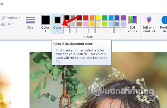Viewport: 167px width, 108px height.
Task: Select the indigo palette swatch
Action: pos(117,18)
